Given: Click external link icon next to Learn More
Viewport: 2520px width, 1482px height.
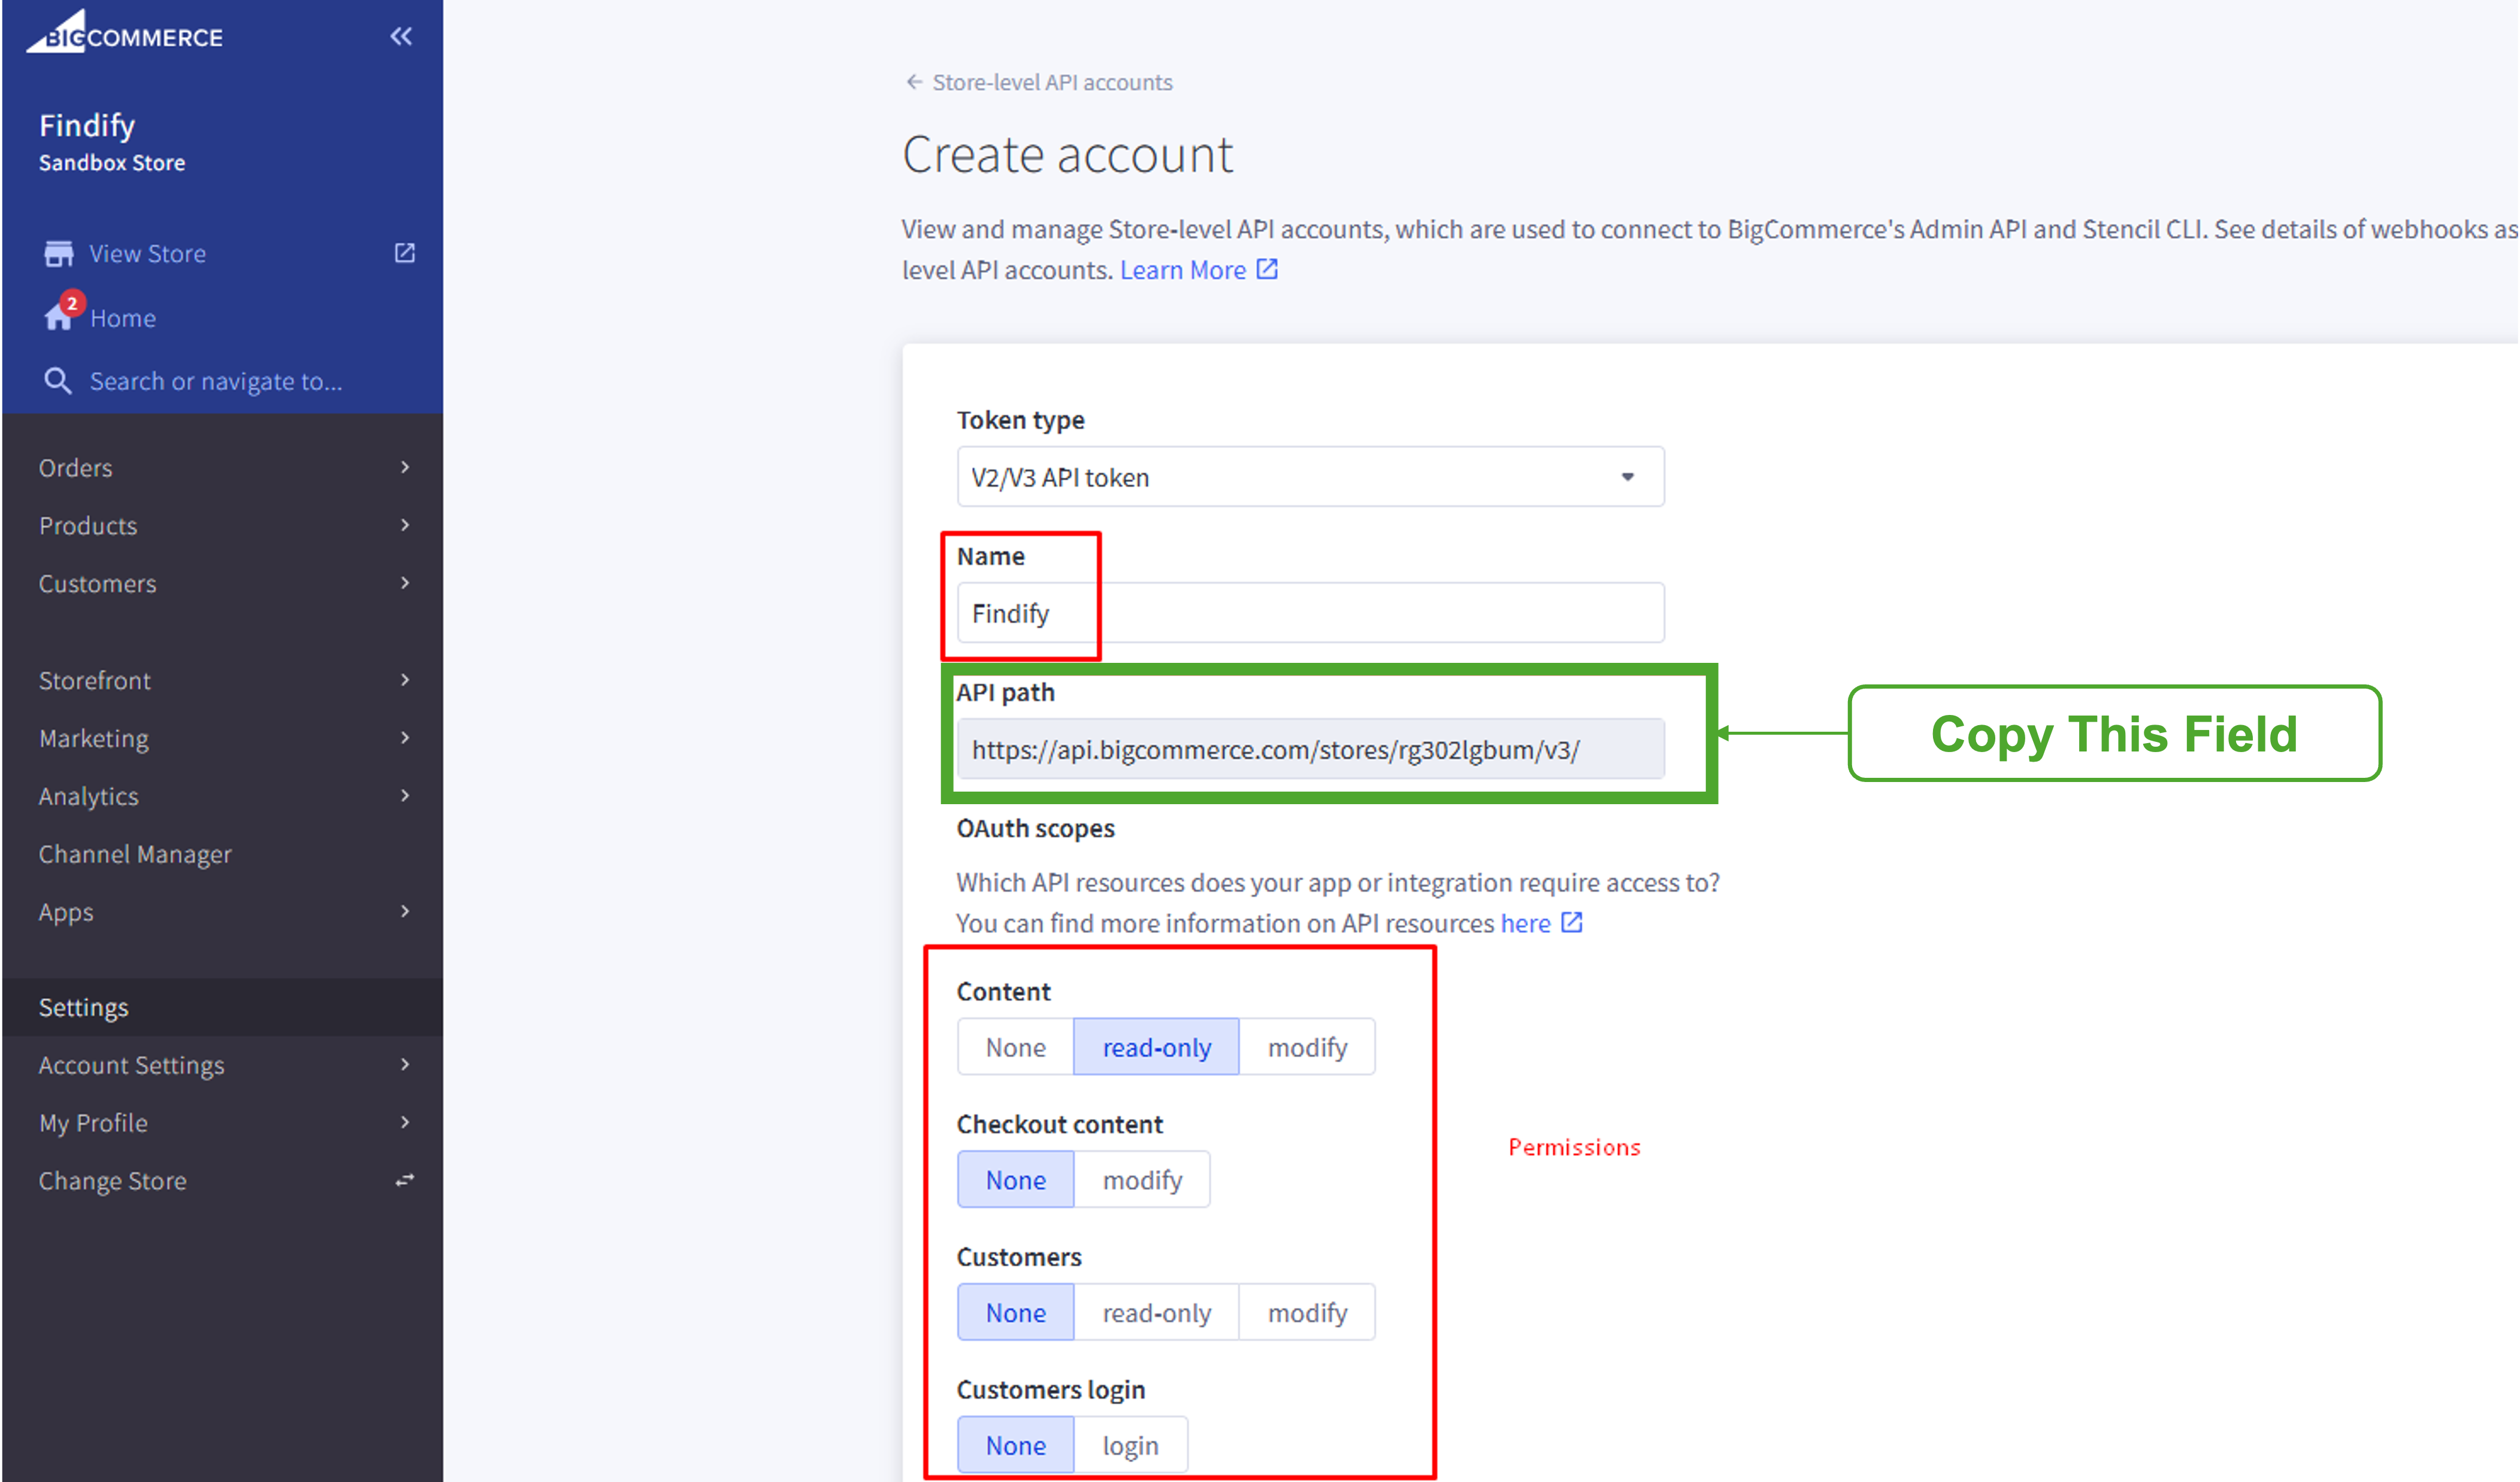Looking at the screenshot, I should pos(1267,270).
